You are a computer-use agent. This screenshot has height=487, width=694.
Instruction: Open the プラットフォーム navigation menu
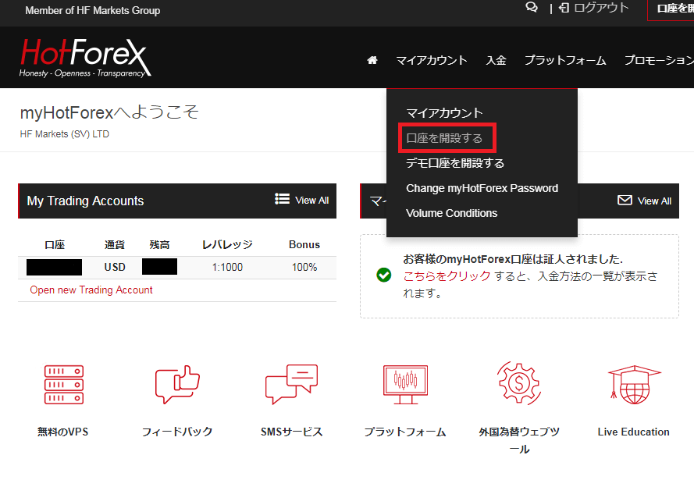[x=565, y=60]
